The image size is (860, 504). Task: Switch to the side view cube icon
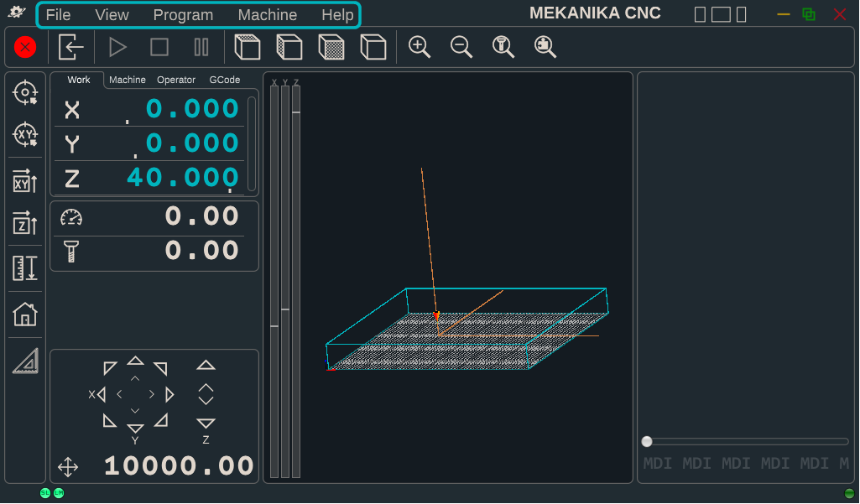point(289,47)
